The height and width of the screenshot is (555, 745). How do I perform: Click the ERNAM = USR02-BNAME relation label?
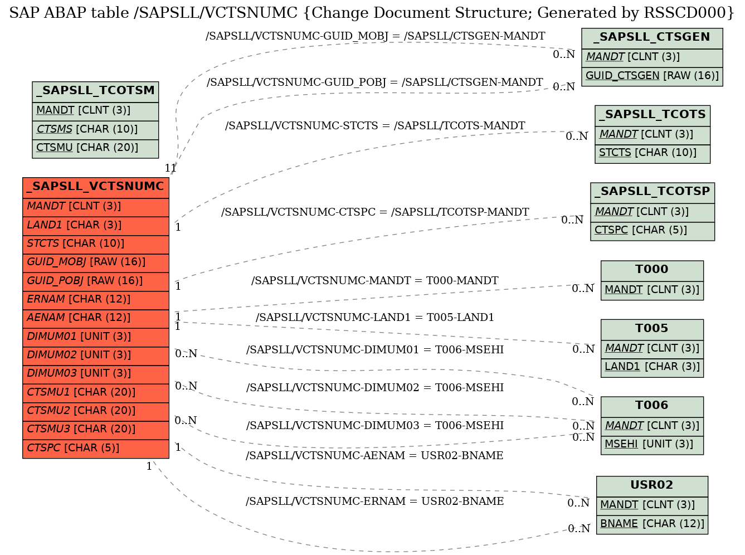(x=375, y=502)
